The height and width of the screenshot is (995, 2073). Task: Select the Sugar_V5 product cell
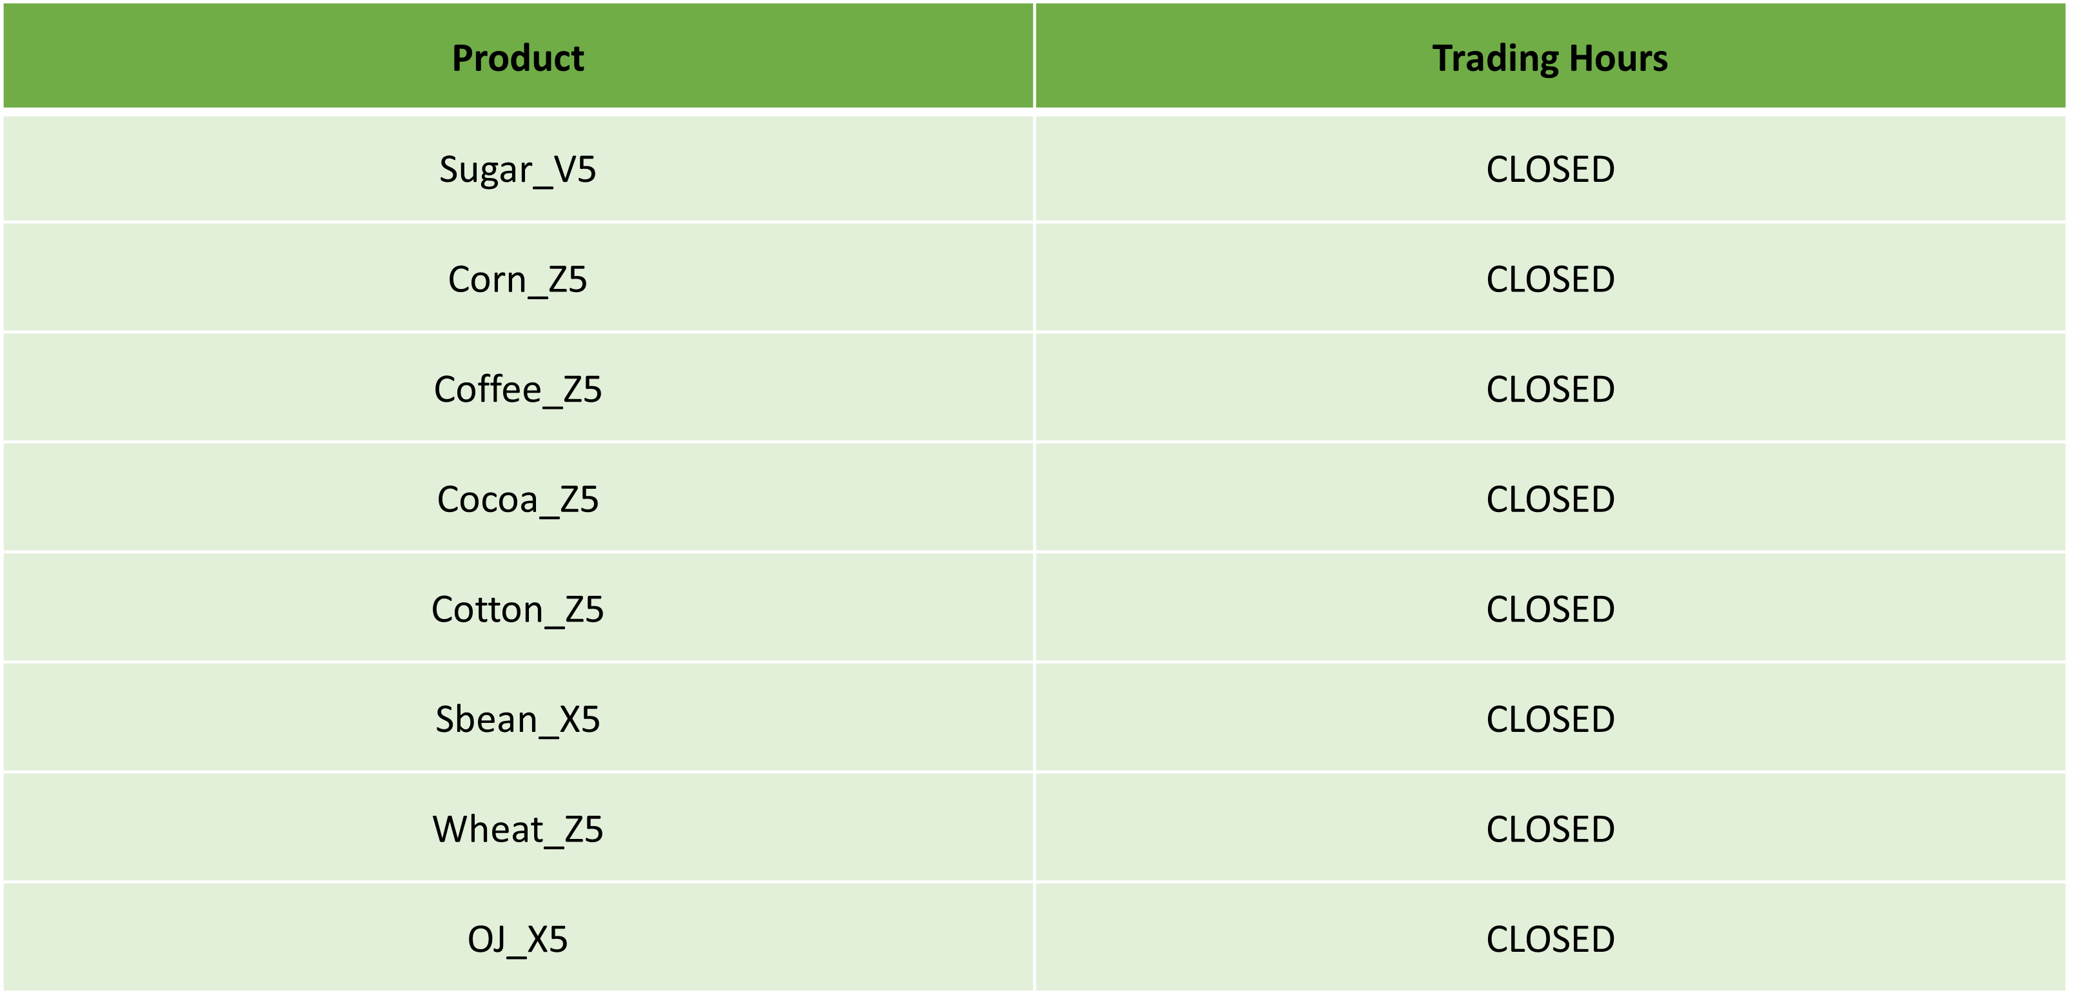pyautogui.click(x=517, y=169)
